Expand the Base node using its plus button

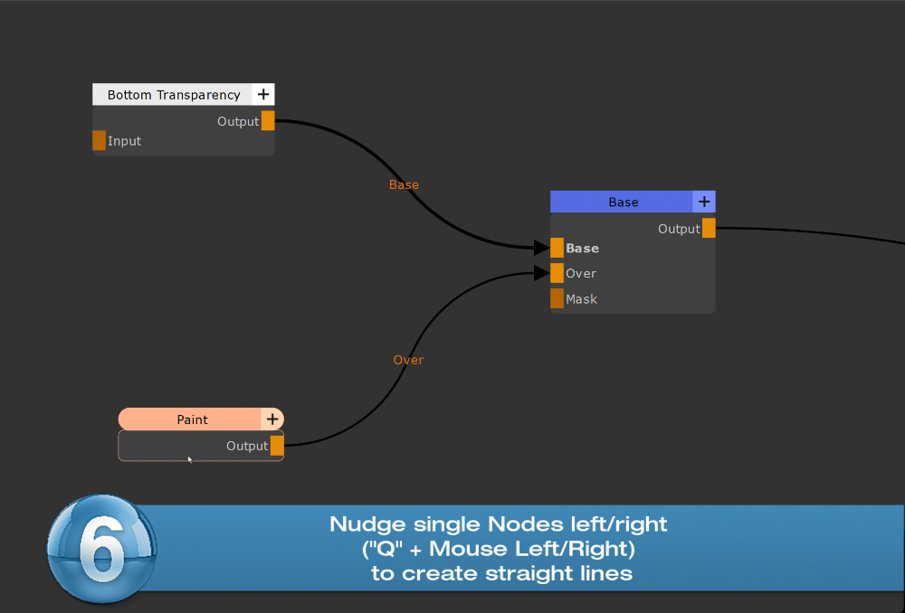[704, 202]
